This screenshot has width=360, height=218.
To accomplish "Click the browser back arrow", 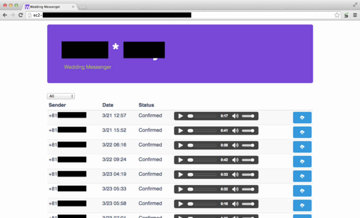I will tap(5, 15).
